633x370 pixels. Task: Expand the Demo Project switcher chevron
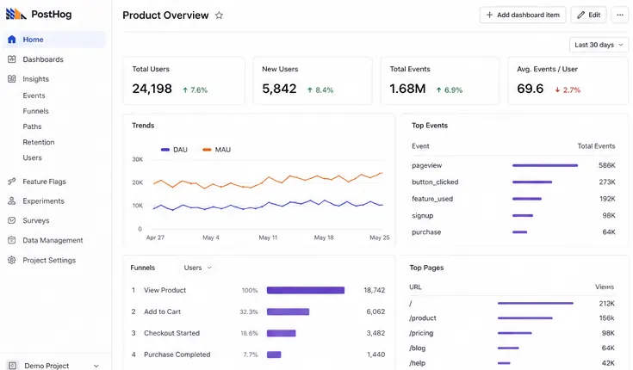pos(96,366)
